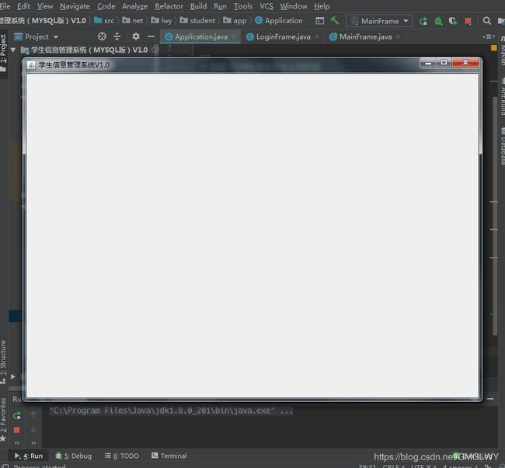Open the 4: Run tool window tab
Viewport: 505px width, 468px height.
point(28,456)
